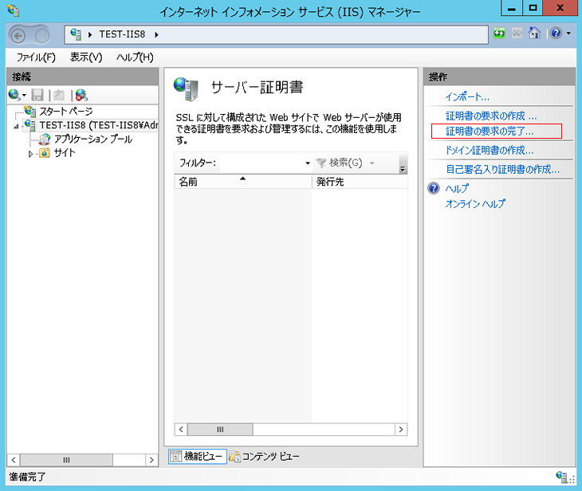582x491 pixels.
Task: Click the blue Help question icon at top right
Action: (x=556, y=33)
